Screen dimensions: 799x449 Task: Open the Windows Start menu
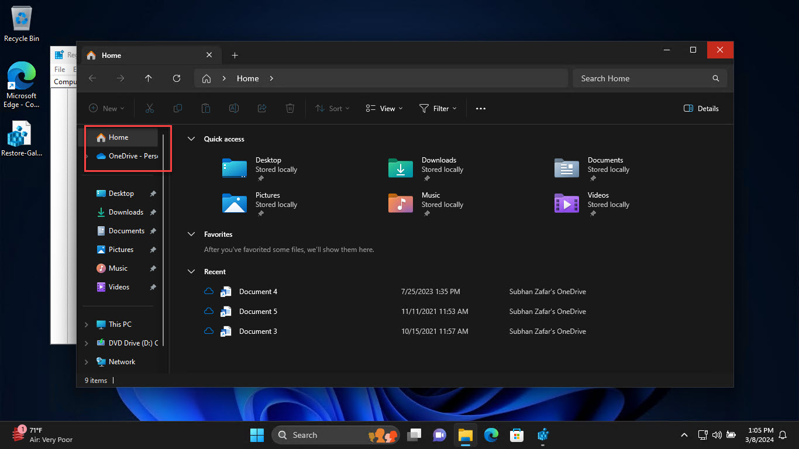pos(257,435)
